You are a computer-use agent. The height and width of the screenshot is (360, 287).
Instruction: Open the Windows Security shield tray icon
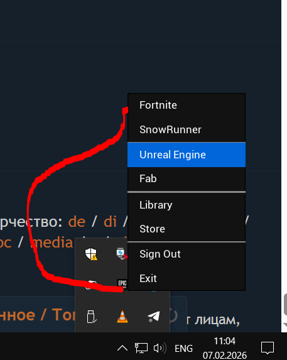click(x=91, y=254)
